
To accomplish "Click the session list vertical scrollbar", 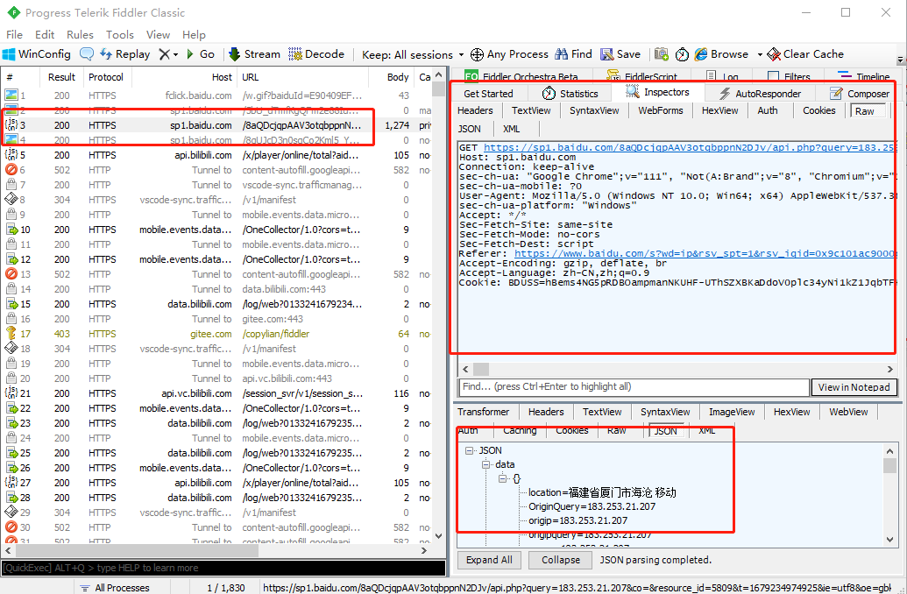I will coord(438,306).
